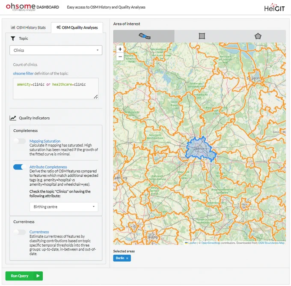This screenshot has width=291, height=286.
Task: Grab the filter textarea resize handle
Action: (x=96, y=97)
